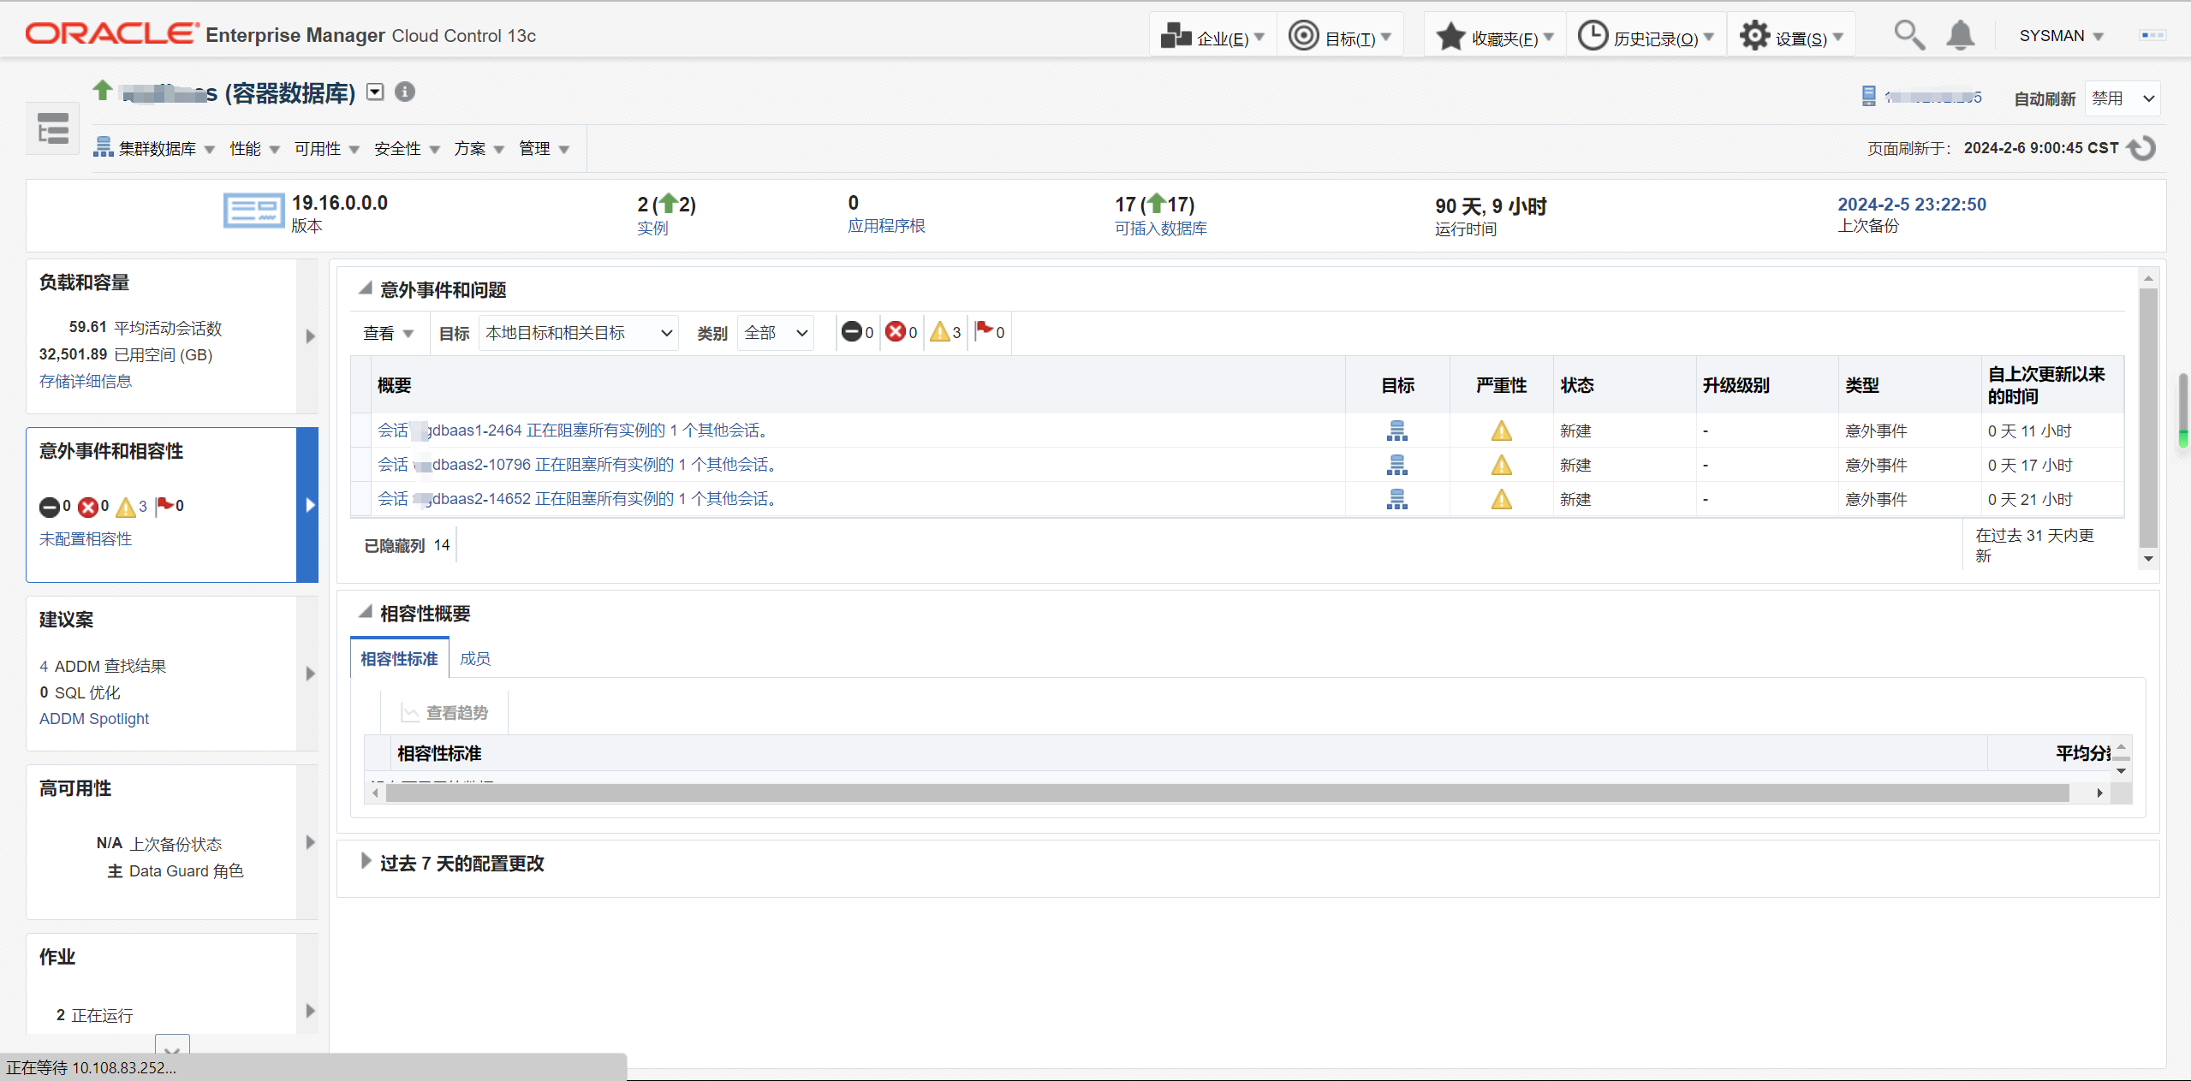
Task: Click target icon in dbaas1-2464 row
Action: coord(1396,431)
